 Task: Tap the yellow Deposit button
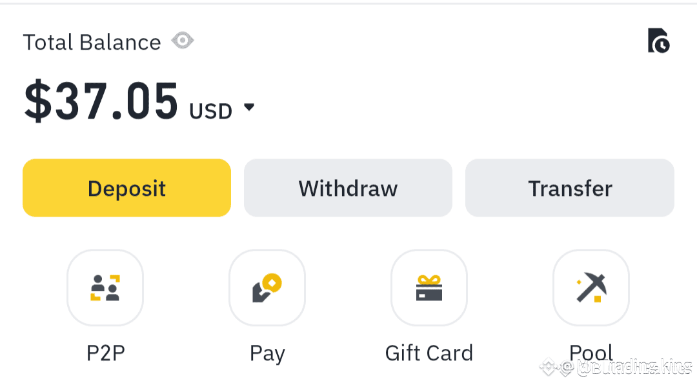pos(126,188)
